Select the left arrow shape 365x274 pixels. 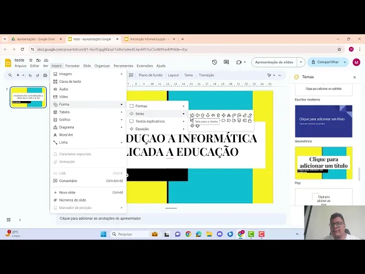(x=198, y=115)
